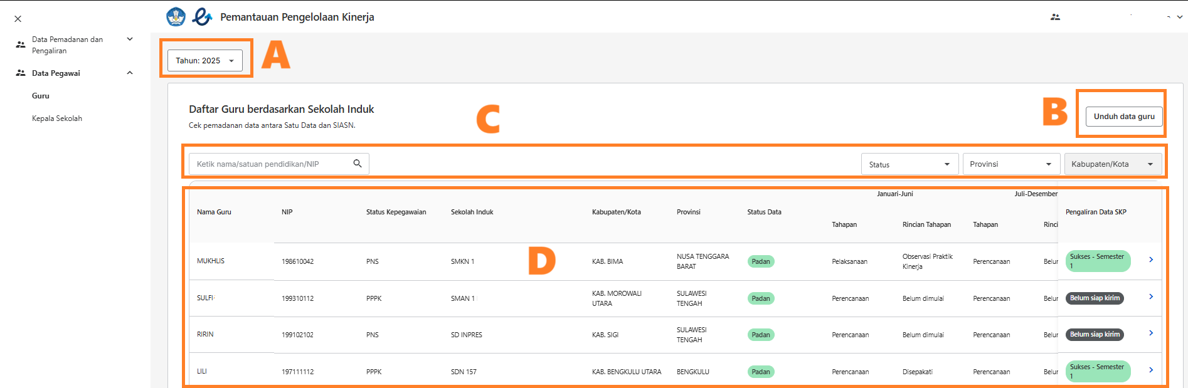Select Guru in the sidebar
Viewport: 1188px width, 388px height.
tap(41, 96)
